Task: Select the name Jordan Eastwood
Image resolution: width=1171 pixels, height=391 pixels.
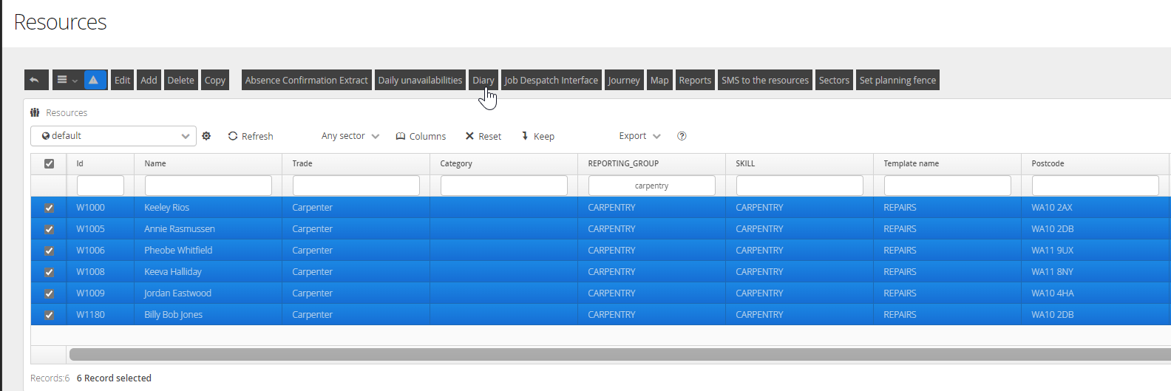Action: (x=178, y=293)
